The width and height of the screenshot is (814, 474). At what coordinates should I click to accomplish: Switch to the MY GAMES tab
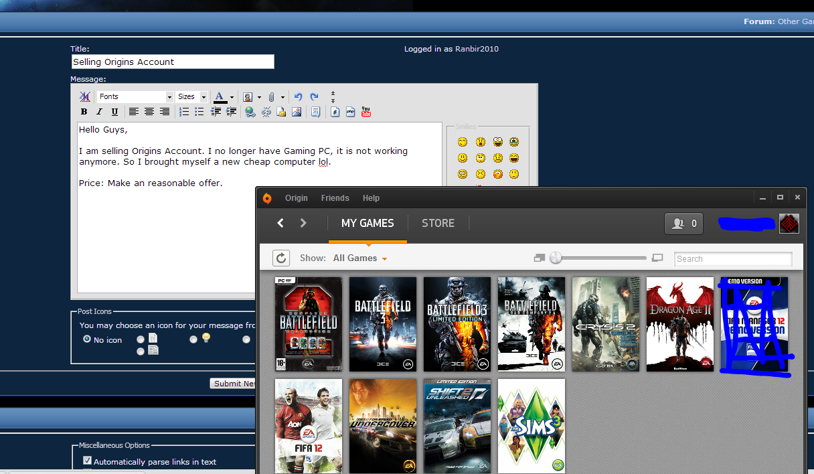(368, 223)
